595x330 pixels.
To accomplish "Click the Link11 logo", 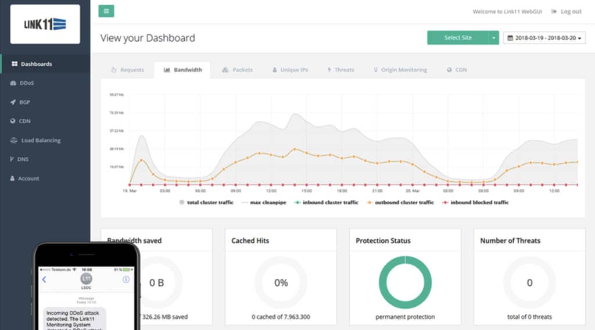I will (45, 24).
